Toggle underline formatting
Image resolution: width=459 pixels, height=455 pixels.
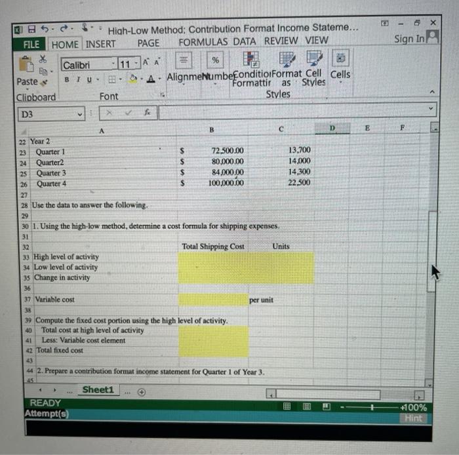[x=89, y=79]
